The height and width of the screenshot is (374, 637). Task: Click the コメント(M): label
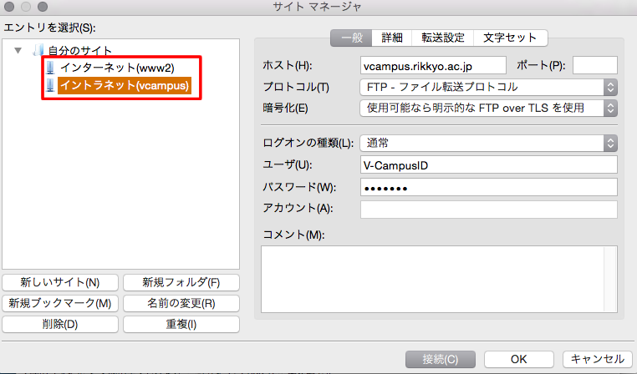point(293,235)
